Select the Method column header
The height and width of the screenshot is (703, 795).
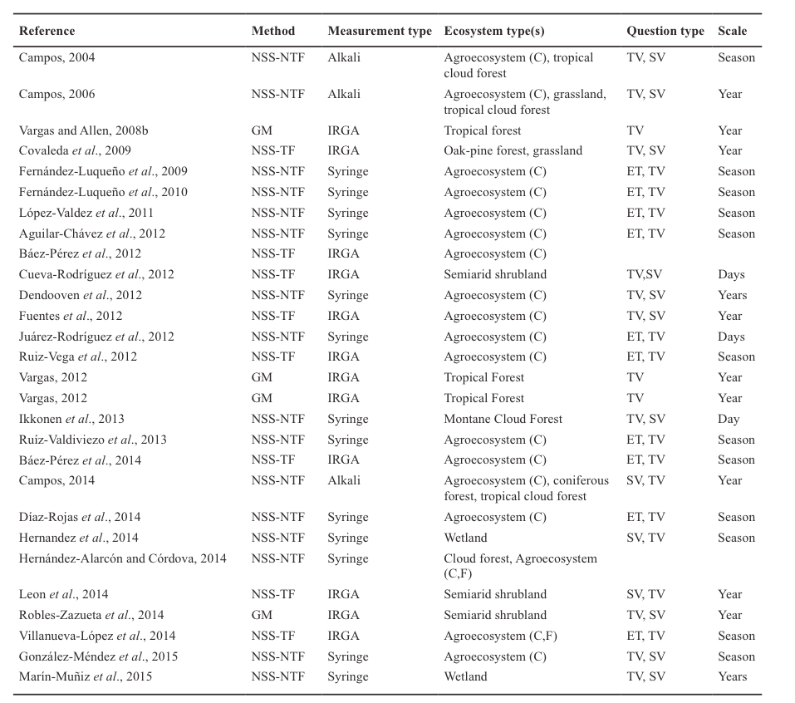click(x=272, y=31)
